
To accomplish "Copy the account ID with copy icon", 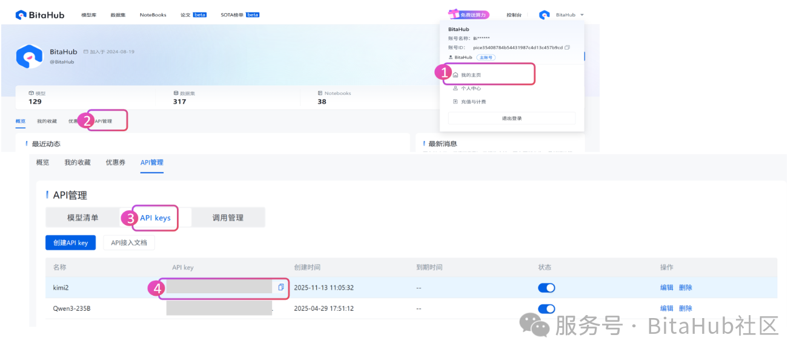I will pyautogui.click(x=567, y=47).
